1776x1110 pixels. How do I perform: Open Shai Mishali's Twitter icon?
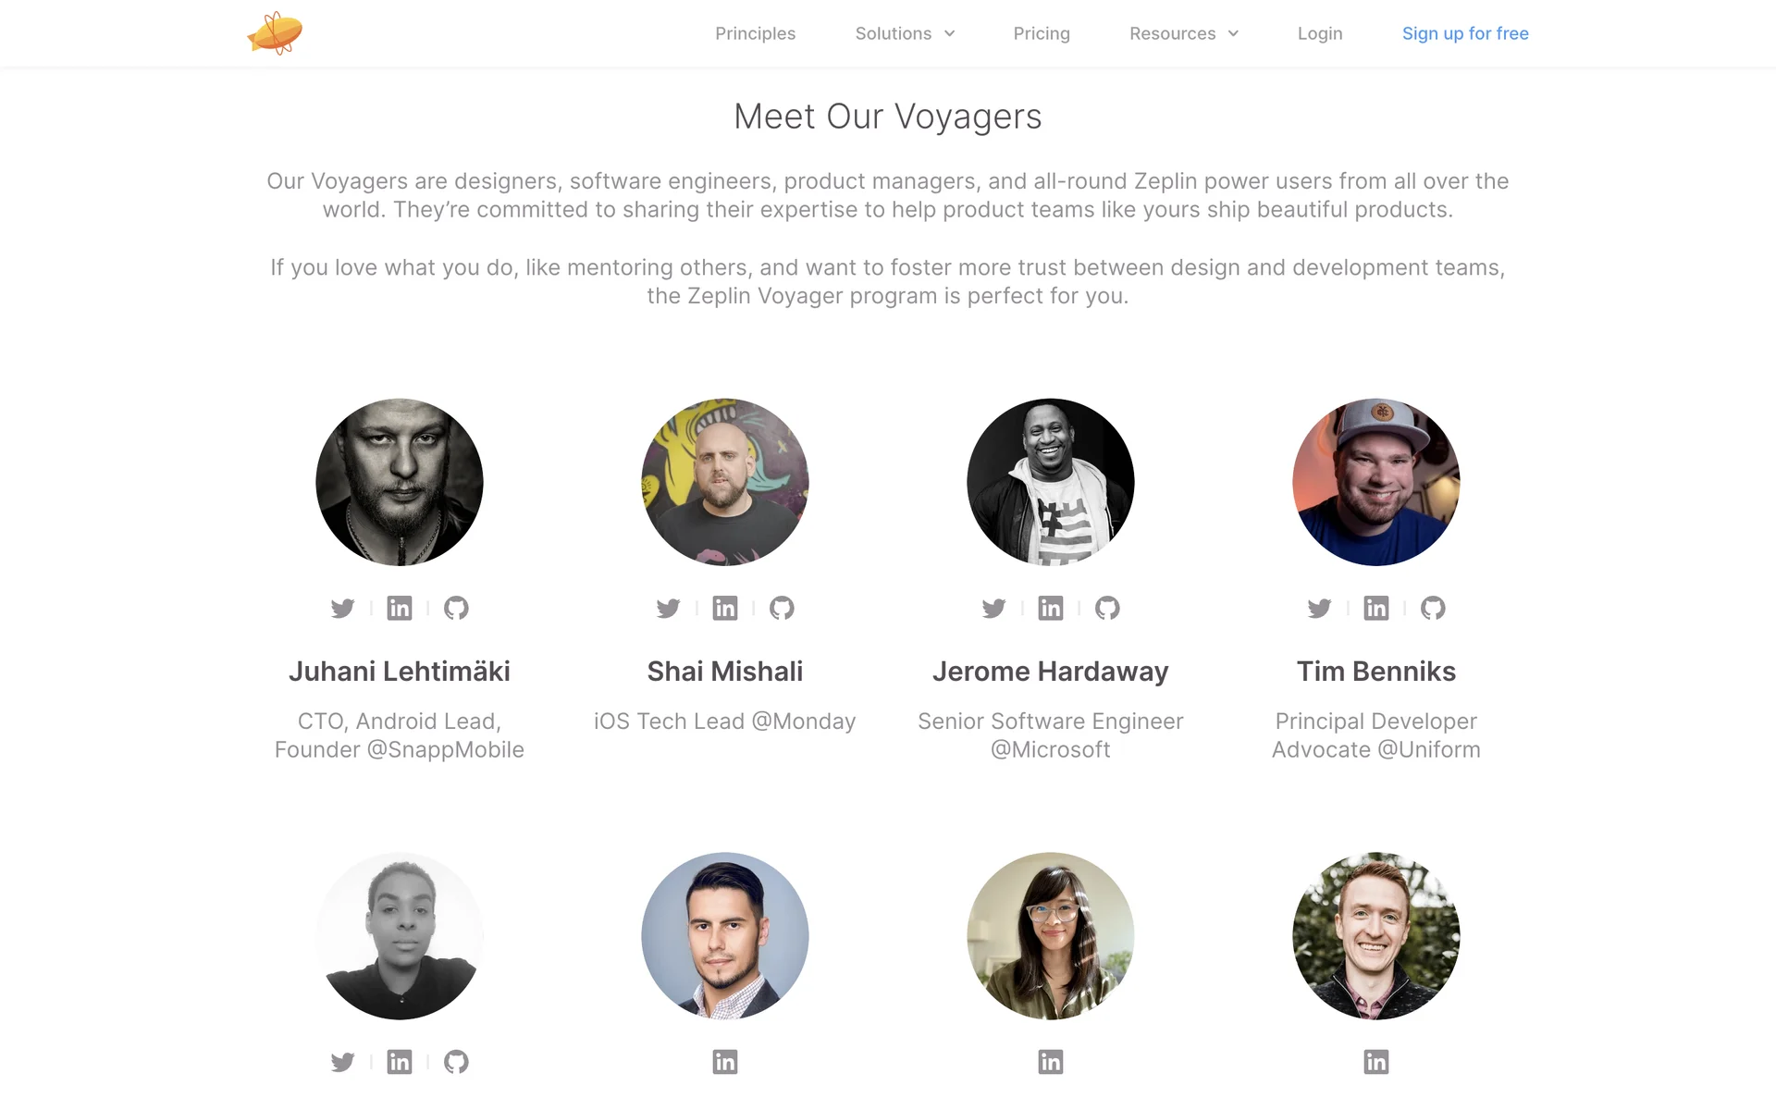tap(668, 608)
